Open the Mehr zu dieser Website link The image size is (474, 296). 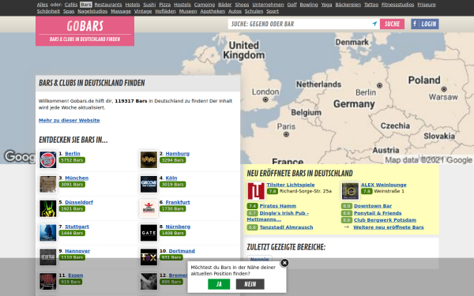pyautogui.click(x=69, y=120)
